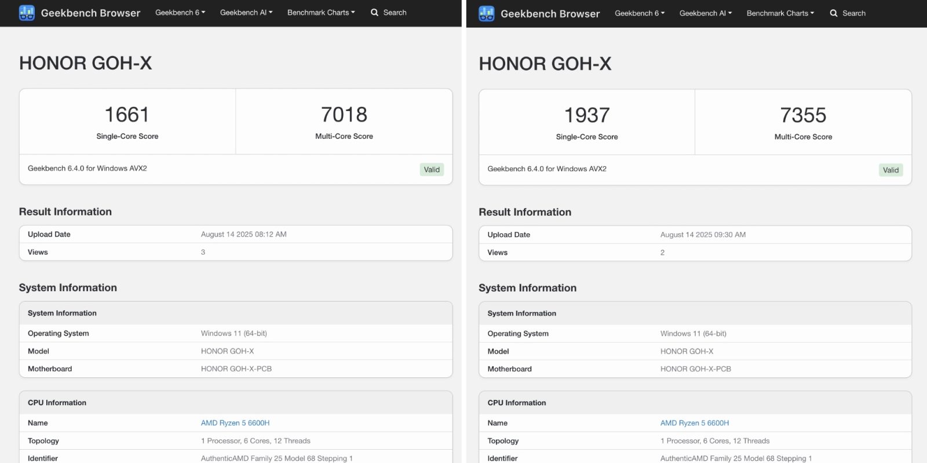Click the 7355 Multi-Core Score value
The image size is (927, 463).
point(803,115)
